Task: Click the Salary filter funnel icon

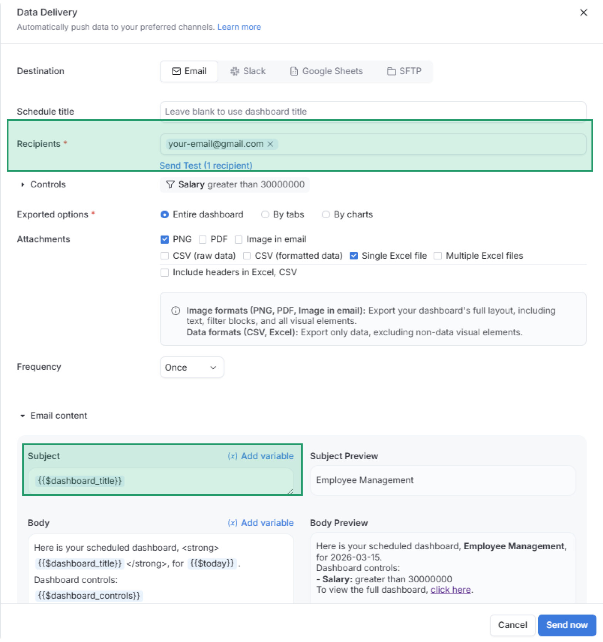Action: (170, 185)
